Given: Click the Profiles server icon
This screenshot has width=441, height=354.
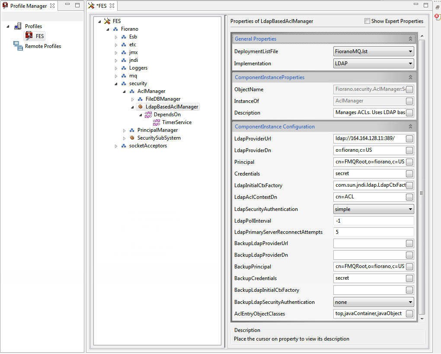Looking at the screenshot, I should [18, 26].
